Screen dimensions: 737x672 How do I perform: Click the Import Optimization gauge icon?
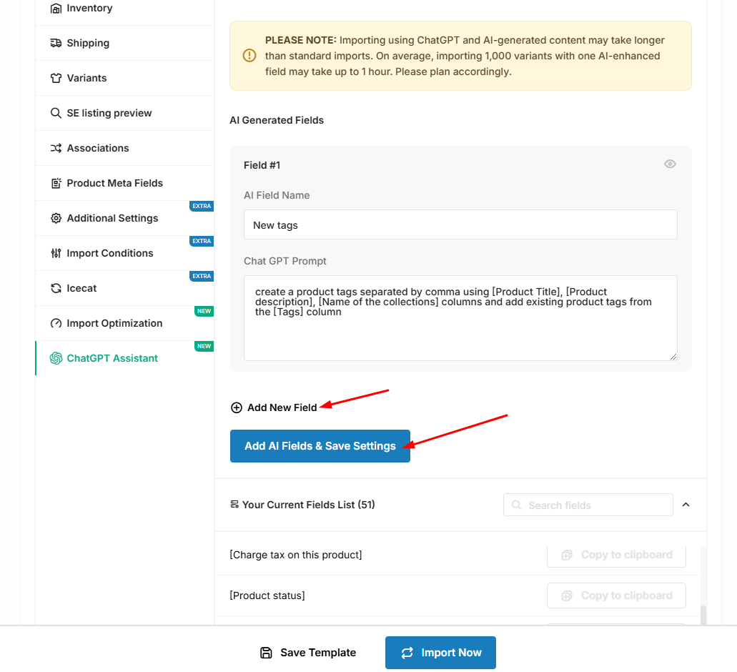[x=56, y=323]
